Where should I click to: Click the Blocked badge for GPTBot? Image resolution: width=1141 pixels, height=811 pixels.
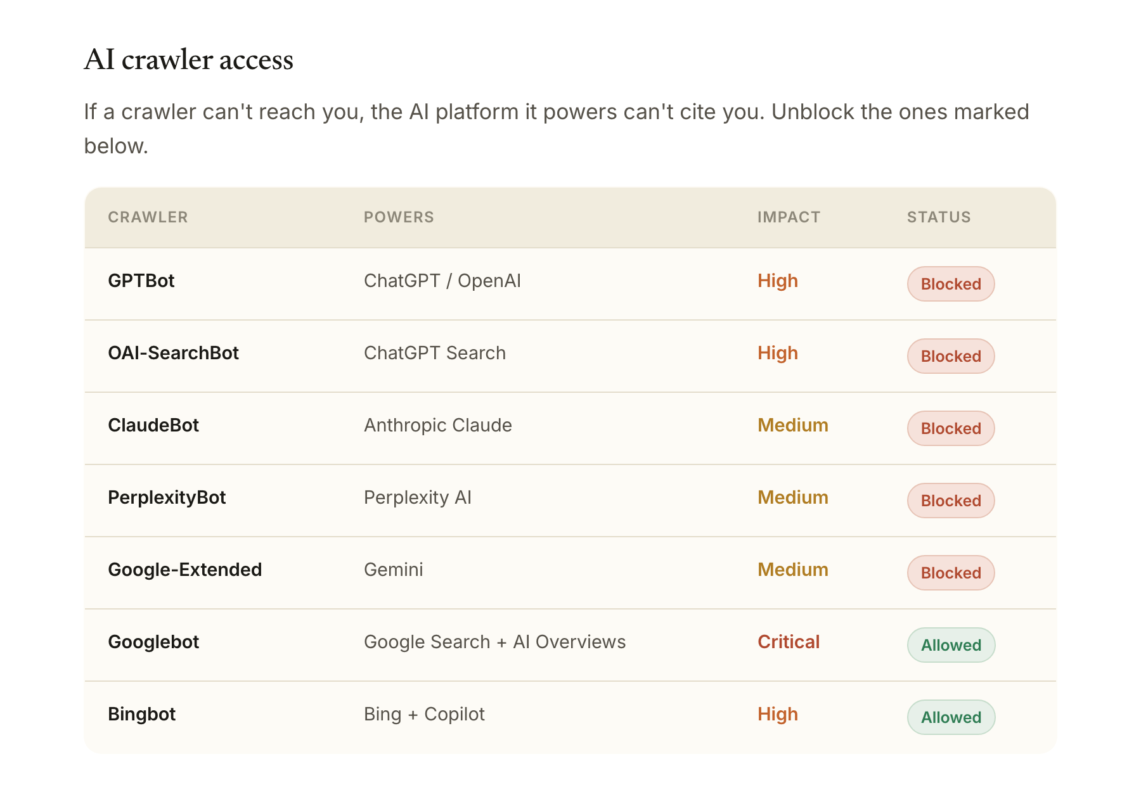point(951,284)
